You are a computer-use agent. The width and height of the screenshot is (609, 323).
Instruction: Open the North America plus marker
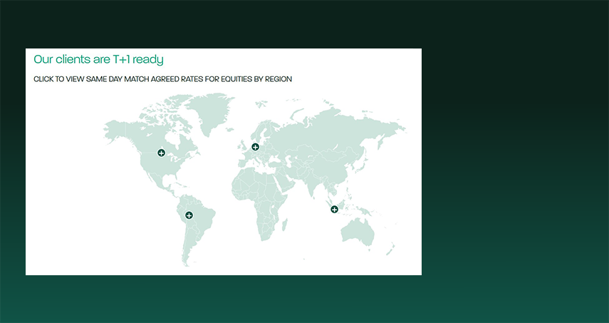click(161, 153)
